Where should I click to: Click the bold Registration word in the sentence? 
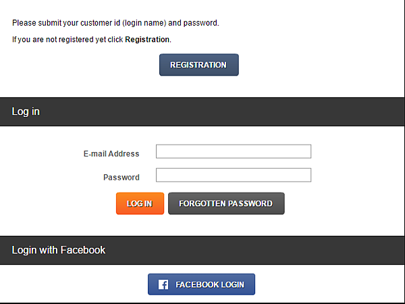(x=147, y=39)
